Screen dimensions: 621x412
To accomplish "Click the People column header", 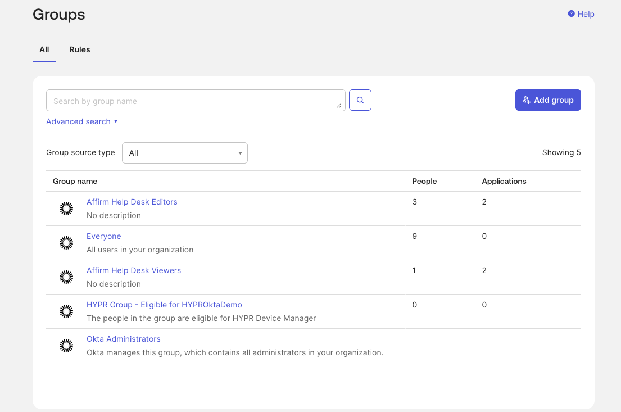I will click(x=424, y=181).
